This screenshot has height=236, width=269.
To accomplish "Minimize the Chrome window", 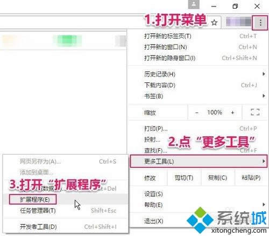I will point(214,6).
